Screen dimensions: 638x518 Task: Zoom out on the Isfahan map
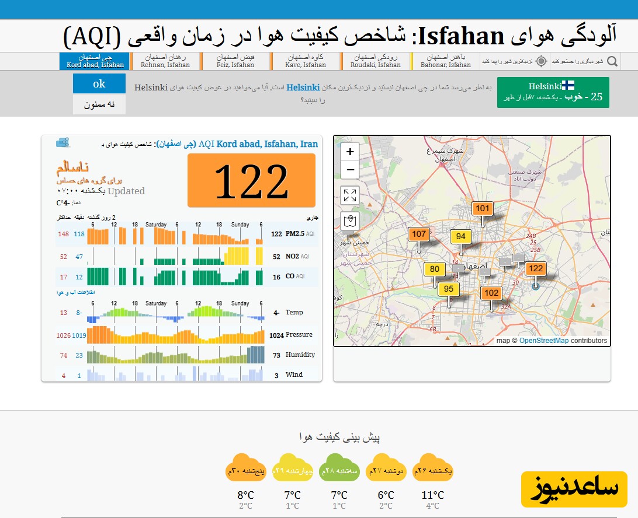350,170
